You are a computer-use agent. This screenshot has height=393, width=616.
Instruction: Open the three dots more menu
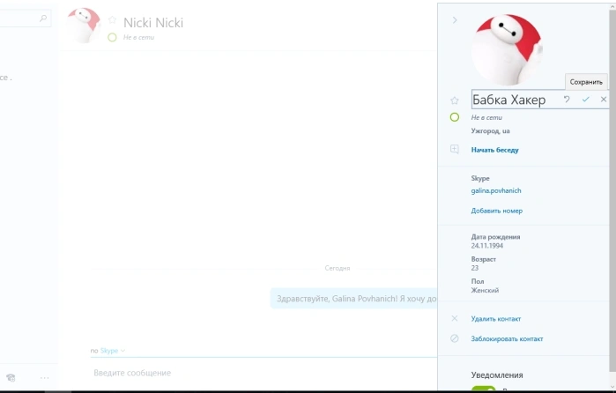click(44, 378)
